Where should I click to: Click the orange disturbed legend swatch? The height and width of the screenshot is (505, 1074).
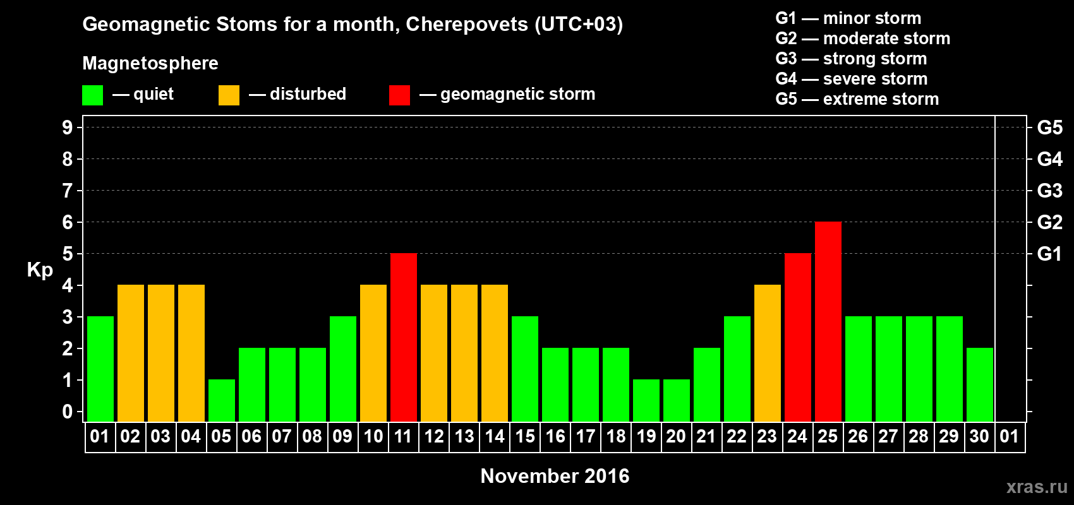tap(229, 95)
